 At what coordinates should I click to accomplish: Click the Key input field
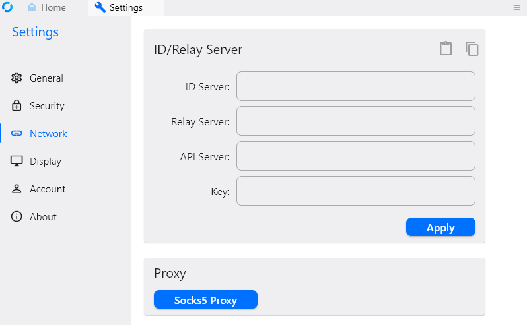point(355,191)
